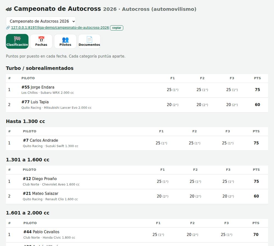
Task: Click Mateo Salazar's 60 points total
Action: pyautogui.click(x=256, y=196)
